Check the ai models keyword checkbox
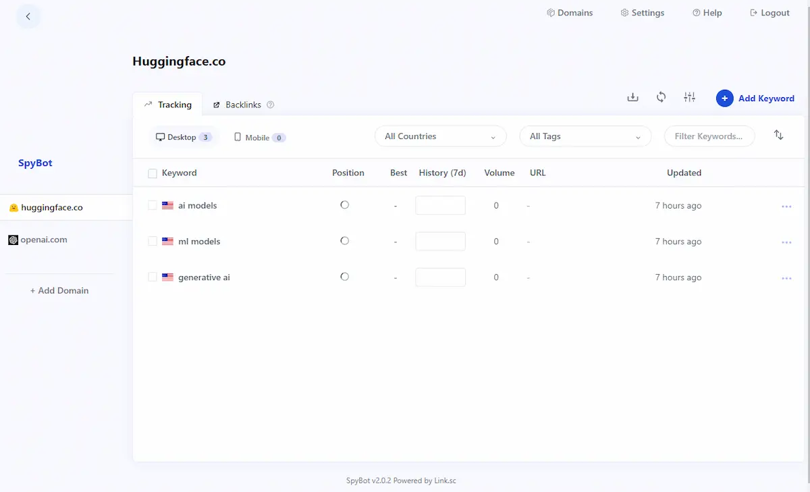 coord(153,205)
